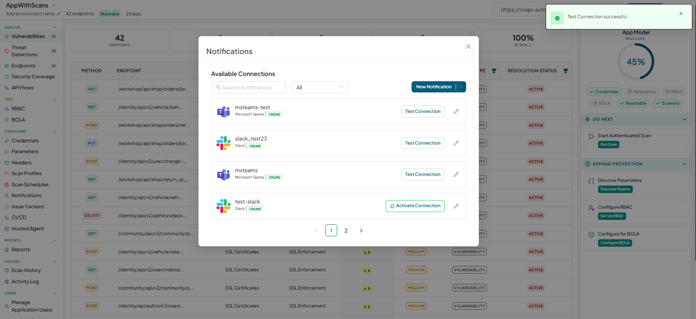The width and height of the screenshot is (696, 319).
Task: Edit the test-slack connection pencil icon
Action: point(456,206)
